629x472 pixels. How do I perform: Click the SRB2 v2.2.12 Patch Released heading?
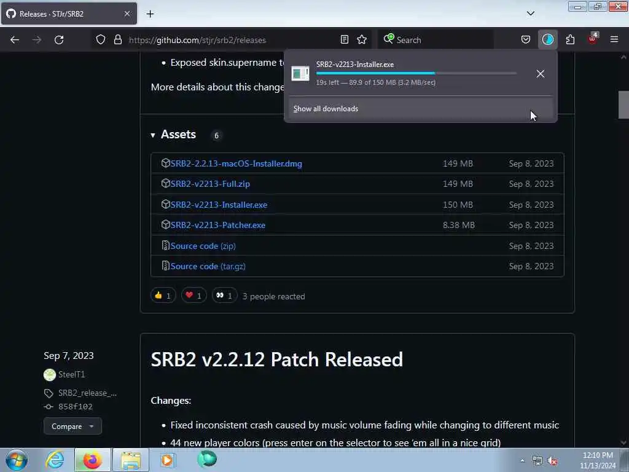[277, 360]
